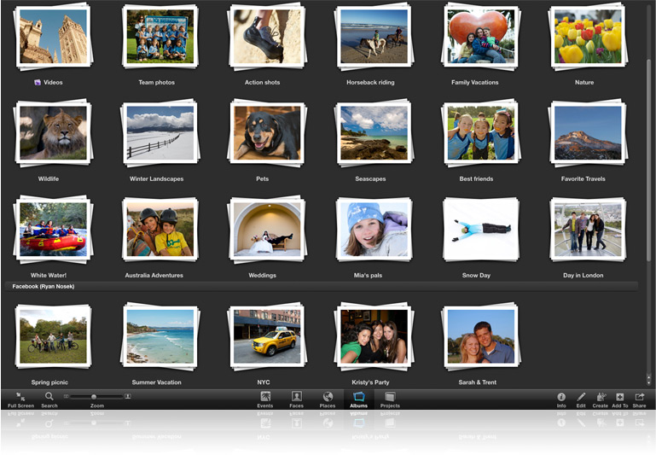656x455 pixels.
Task: Open the Day in London album
Action: coord(588,230)
